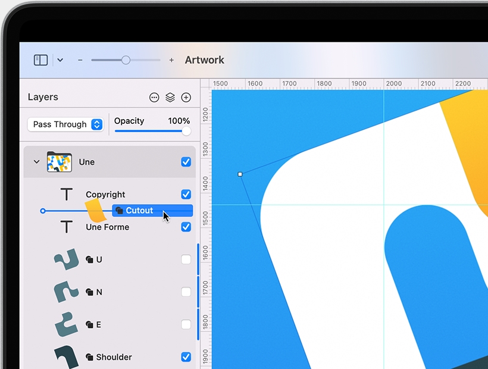The width and height of the screenshot is (488, 369).
Task: Click the Layers panel header label
Action: click(x=42, y=97)
